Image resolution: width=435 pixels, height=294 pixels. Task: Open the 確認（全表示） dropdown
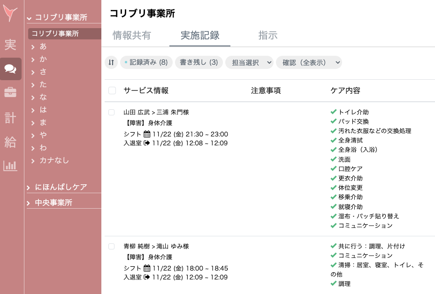point(309,62)
